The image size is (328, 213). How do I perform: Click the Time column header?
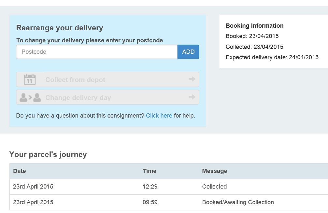(x=150, y=171)
